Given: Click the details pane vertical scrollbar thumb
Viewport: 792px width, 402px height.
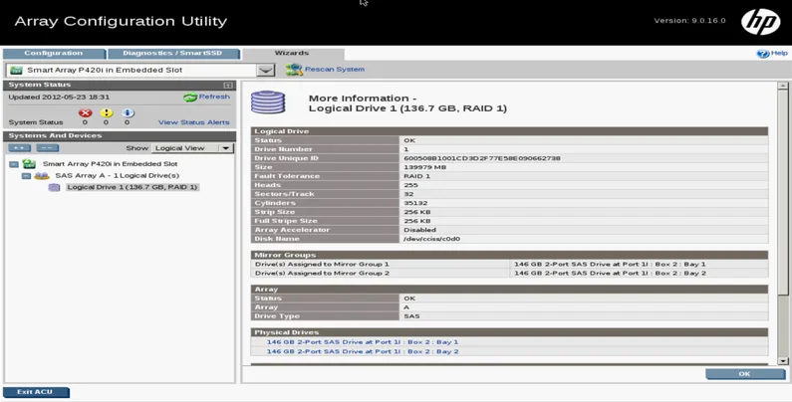Looking at the screenshot, I should click(783, 193).
